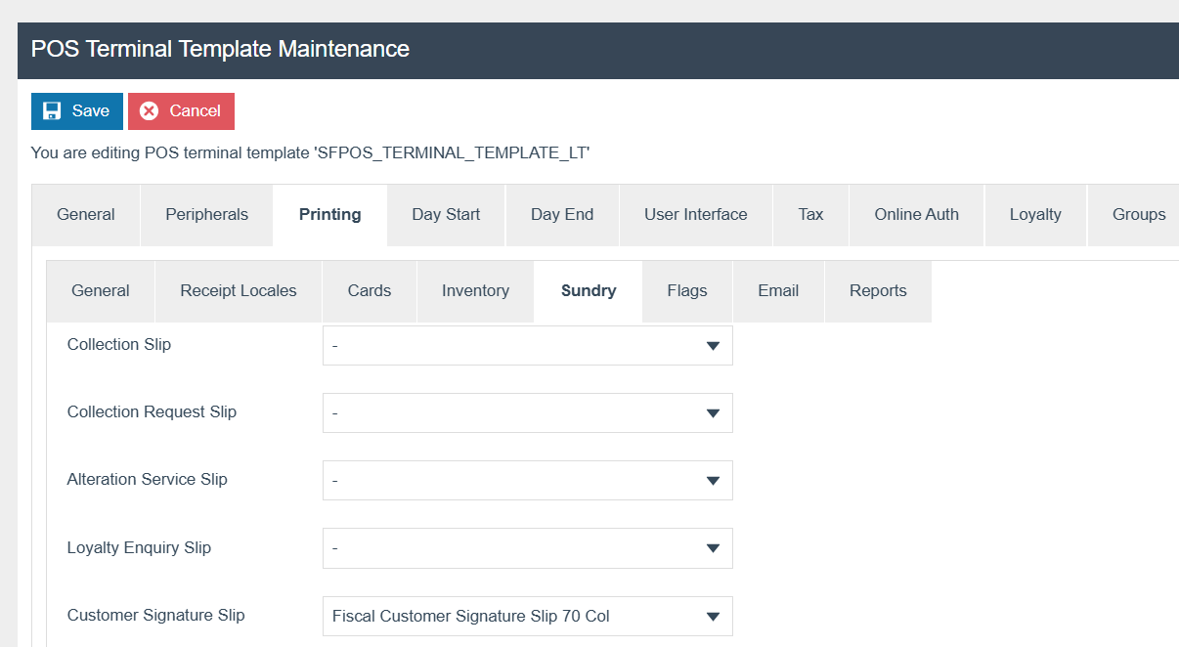Select the User Interface tab
This screenshot has height=647, width=1179.
coord(695,215)
